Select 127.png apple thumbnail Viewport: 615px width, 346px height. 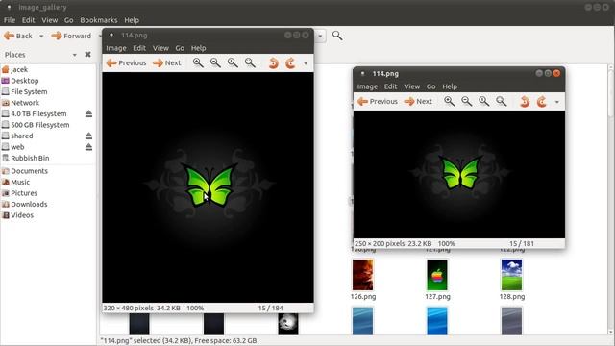click(x=437, y=275)
